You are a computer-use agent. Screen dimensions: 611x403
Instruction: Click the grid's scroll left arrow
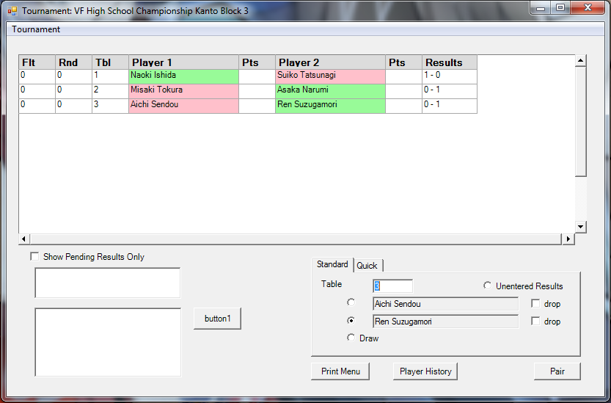24,239
